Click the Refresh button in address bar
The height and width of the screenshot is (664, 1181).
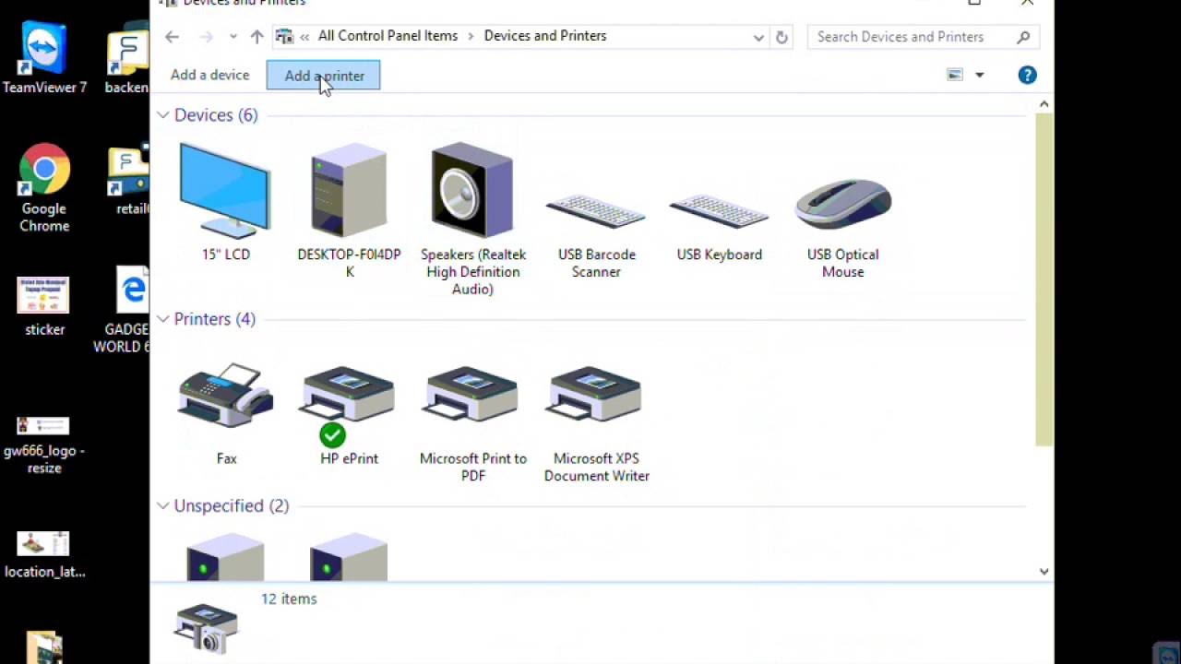pyautogui.click(x=781, y=37)
